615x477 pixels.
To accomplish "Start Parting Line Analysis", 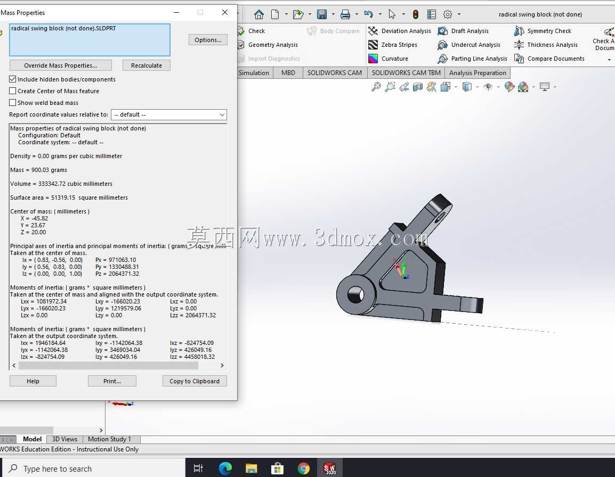I will tap(472, 59).
